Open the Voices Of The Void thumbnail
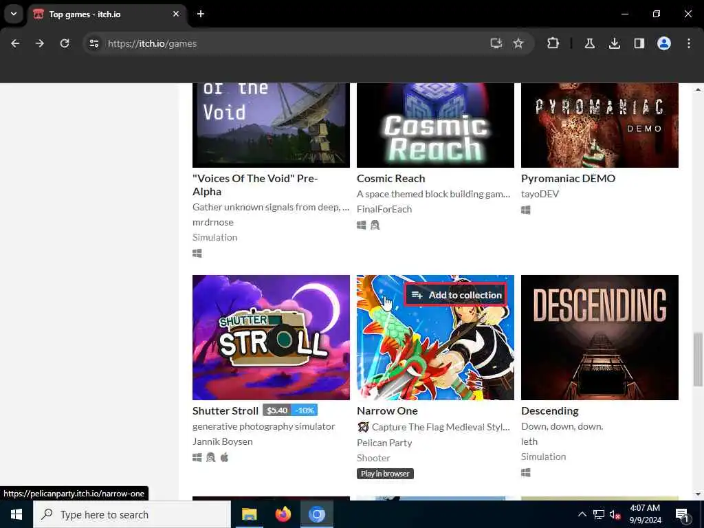704x528 pixels. (x=271, y=125)
